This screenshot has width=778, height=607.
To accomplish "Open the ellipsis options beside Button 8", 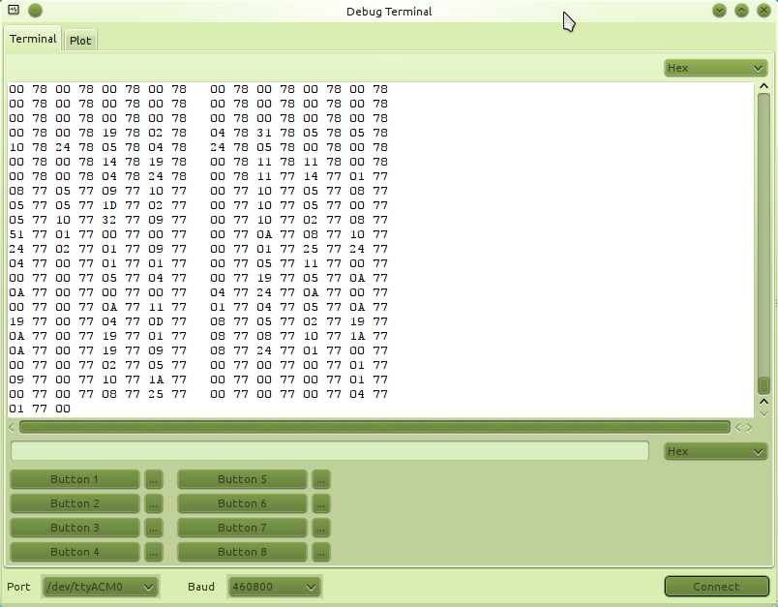I will coord(321,552).
